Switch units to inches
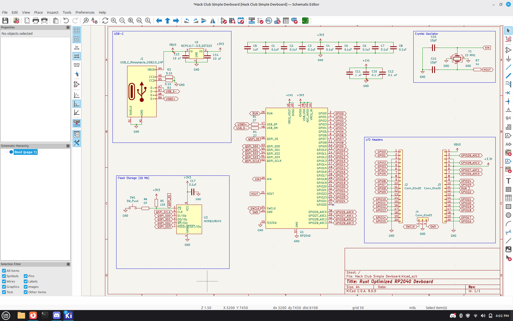 (x=77, y=47)
